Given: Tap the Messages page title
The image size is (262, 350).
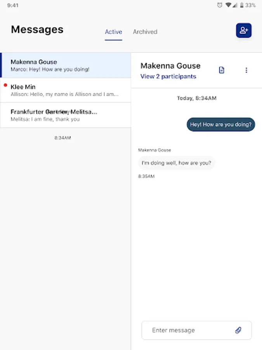Looking at the screenshot, I should (37, 30).
